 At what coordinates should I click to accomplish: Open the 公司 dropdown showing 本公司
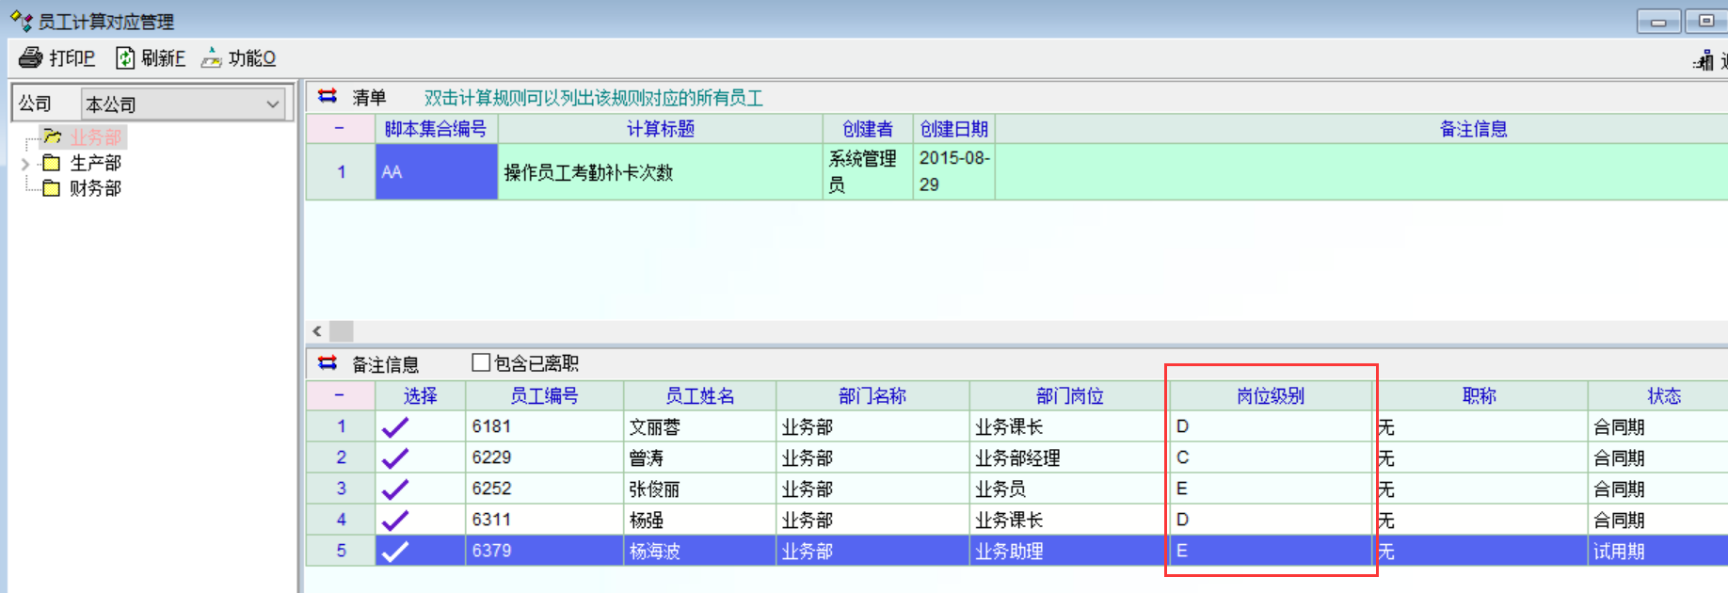[272, 104]
